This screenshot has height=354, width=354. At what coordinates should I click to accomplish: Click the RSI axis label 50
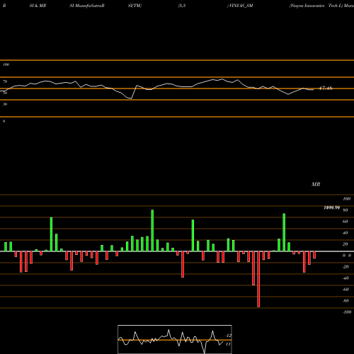coord(5,93)
